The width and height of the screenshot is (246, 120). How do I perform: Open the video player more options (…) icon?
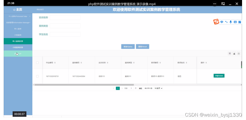coord(215,4)
